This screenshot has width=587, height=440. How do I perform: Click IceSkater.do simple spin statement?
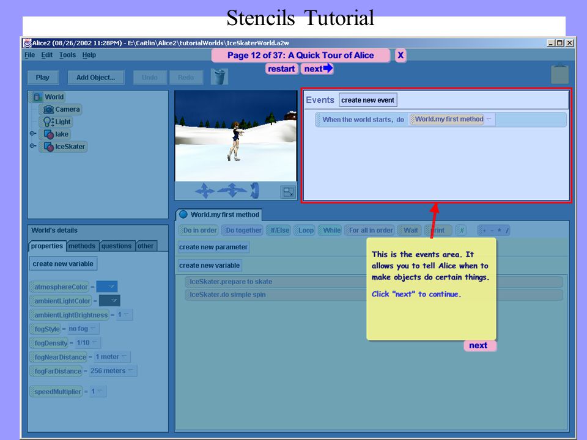[x=374, y=295]
